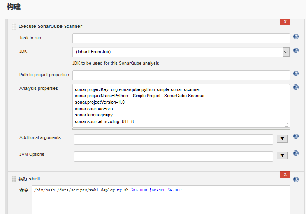The image size is (306, 214).
Task: Click Analysis properties resize bar
Action: (181, 128)
